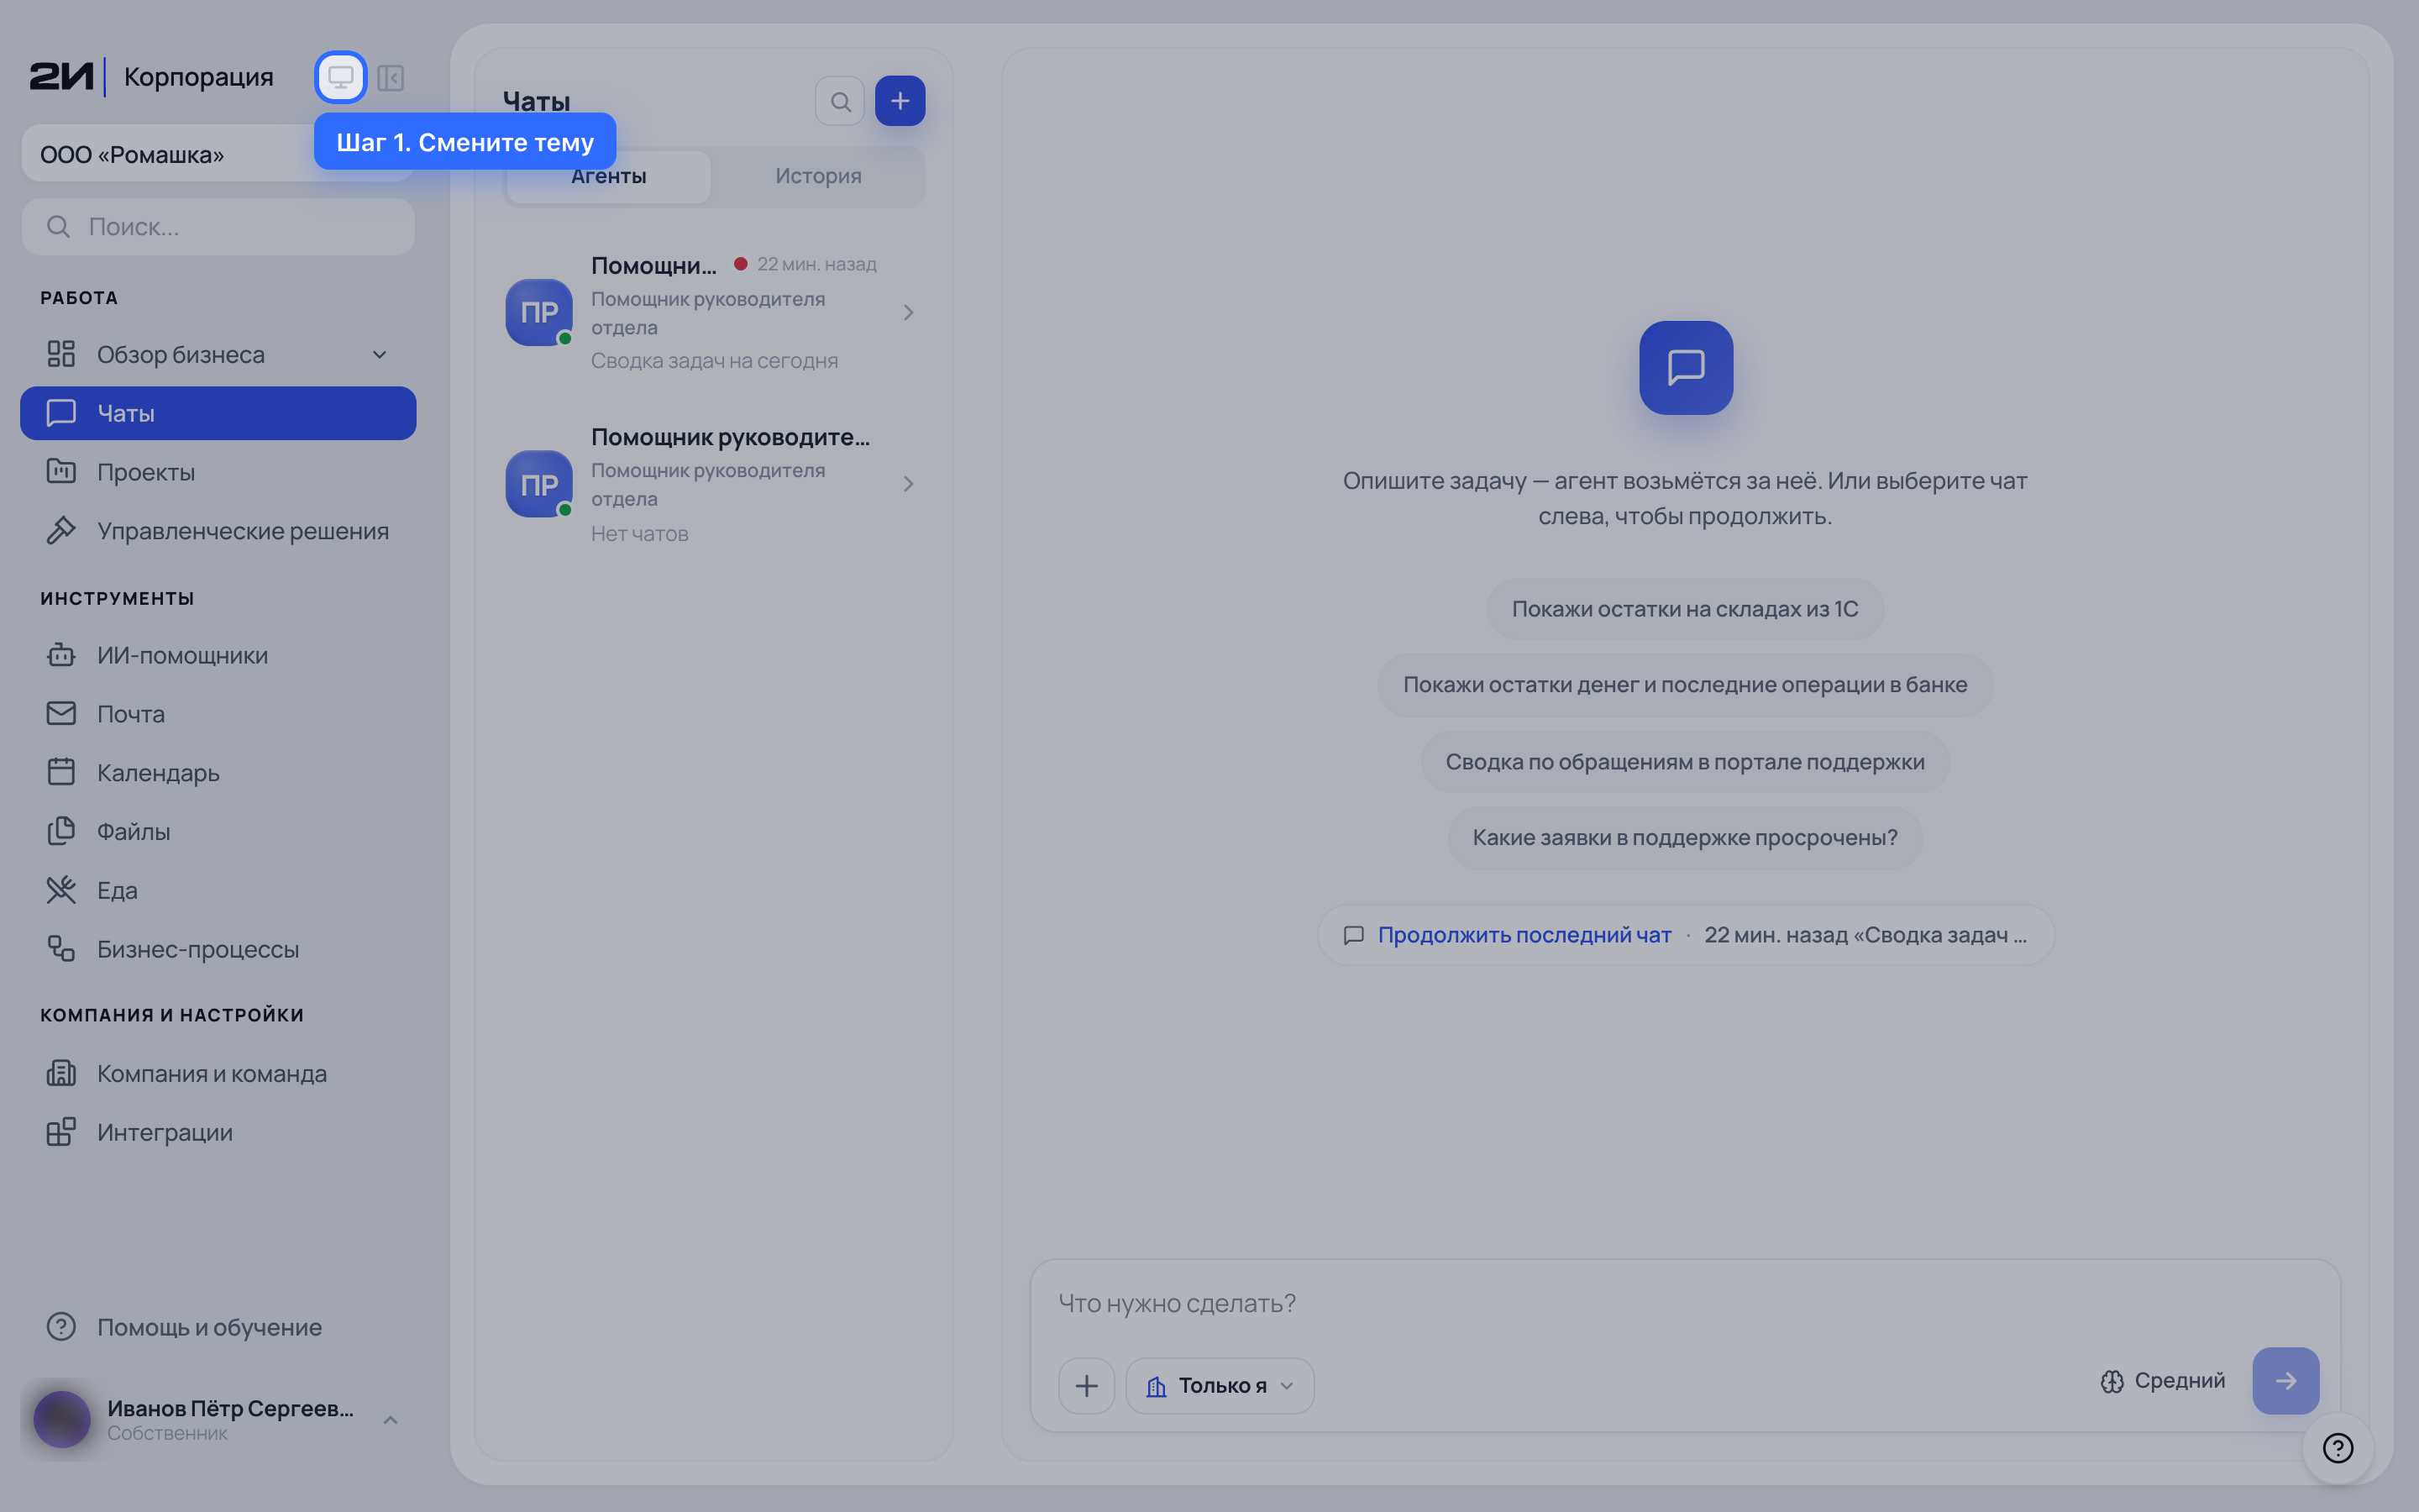
Task: Choose suggestion Покажи остатки на складах из 1С
Action: pos(1685,609)
